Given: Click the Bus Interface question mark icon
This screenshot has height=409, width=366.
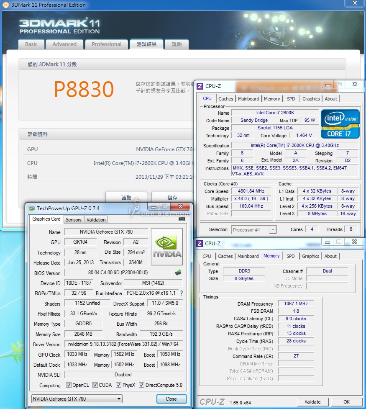Looking at the screenshot, I should [182, 293].
